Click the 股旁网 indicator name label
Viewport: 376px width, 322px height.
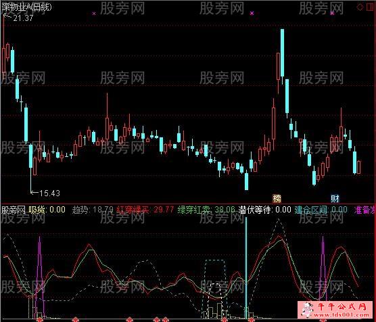[14, 210]
